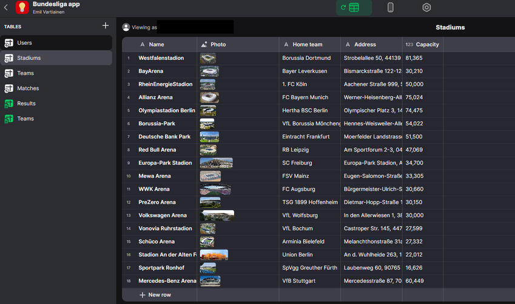Screen dimensions: 515x304
Task: Open the WWK Arena photo thumbnail
Action: 215,189
